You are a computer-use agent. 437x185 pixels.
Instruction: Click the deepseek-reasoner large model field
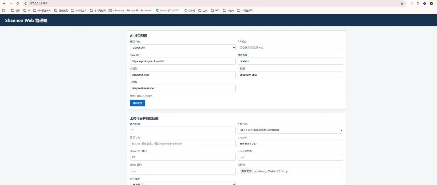[183, 88]
